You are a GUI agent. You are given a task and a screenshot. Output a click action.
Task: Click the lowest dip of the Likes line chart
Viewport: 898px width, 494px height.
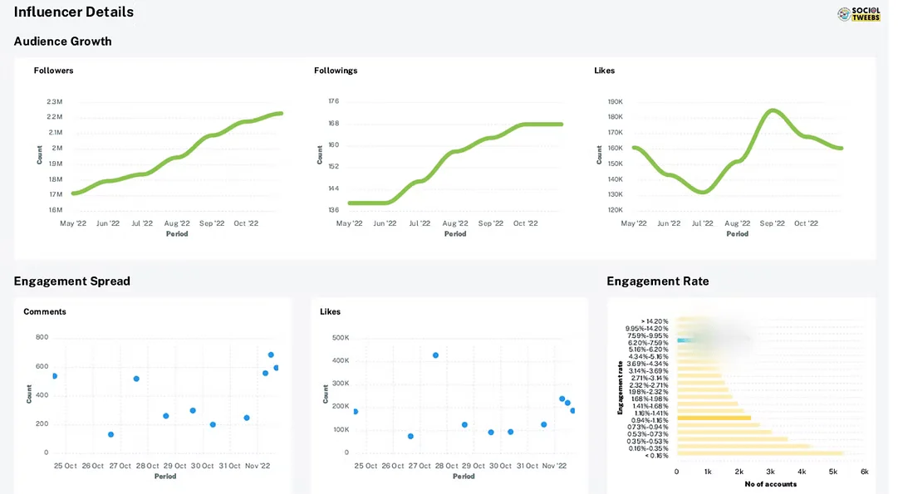(703, 192)
